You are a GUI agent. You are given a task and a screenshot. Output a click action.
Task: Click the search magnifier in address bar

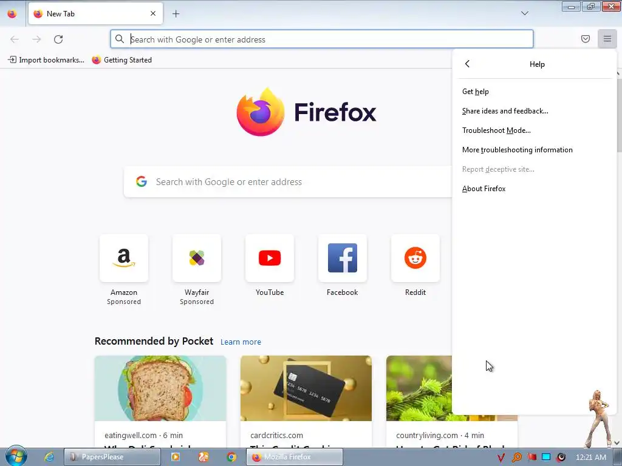point(120,39)
